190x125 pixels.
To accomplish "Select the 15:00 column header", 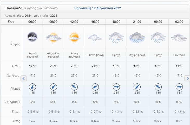I will click(95, 22).
